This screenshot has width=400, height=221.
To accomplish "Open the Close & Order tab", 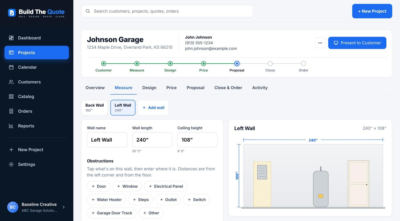I will (x=228, y=88).
